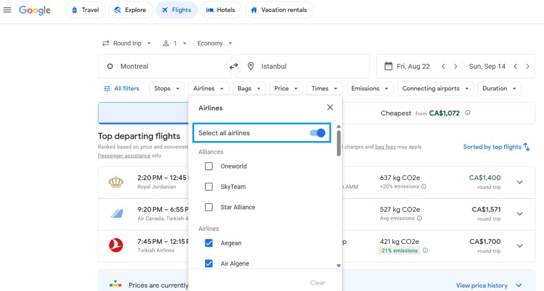Show info for -21% emissions
The image size is (544, 291).
(x=425, y=251)
